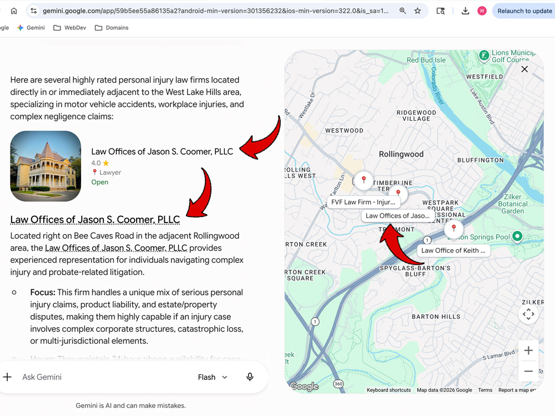Click the 4.0 star rating
Image resolution: width=555 pixels, height=416 pixels.
(100, 163)
